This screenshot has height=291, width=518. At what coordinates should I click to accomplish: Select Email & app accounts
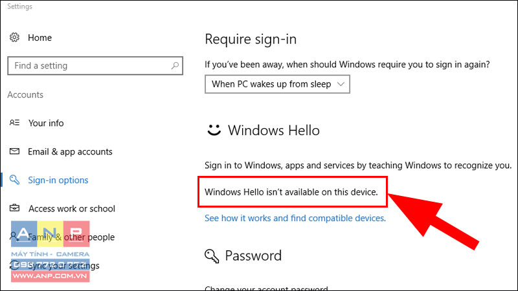[x=70, y=152]
